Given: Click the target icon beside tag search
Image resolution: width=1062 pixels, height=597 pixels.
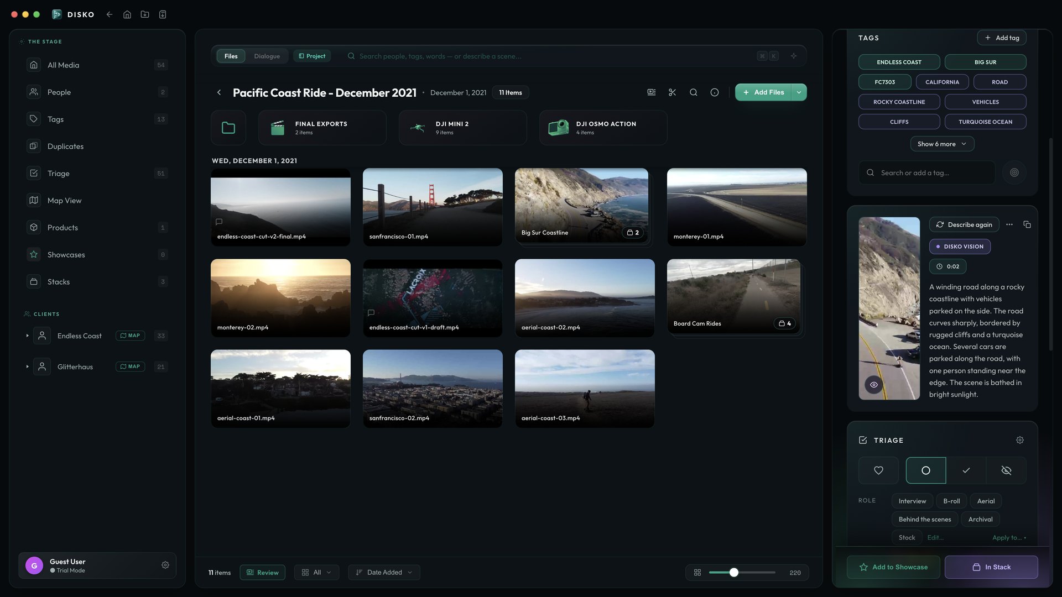Looking at the screenshot, I should pyautogui.click(x=1014, y=172).
